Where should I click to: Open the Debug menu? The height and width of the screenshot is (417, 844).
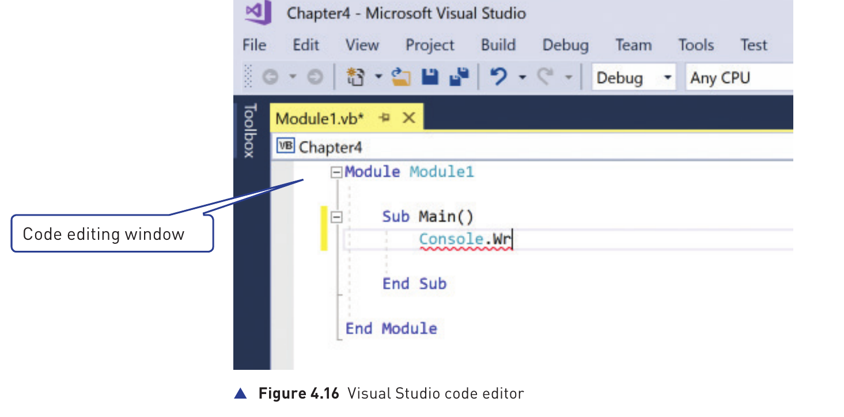point(566,45)
